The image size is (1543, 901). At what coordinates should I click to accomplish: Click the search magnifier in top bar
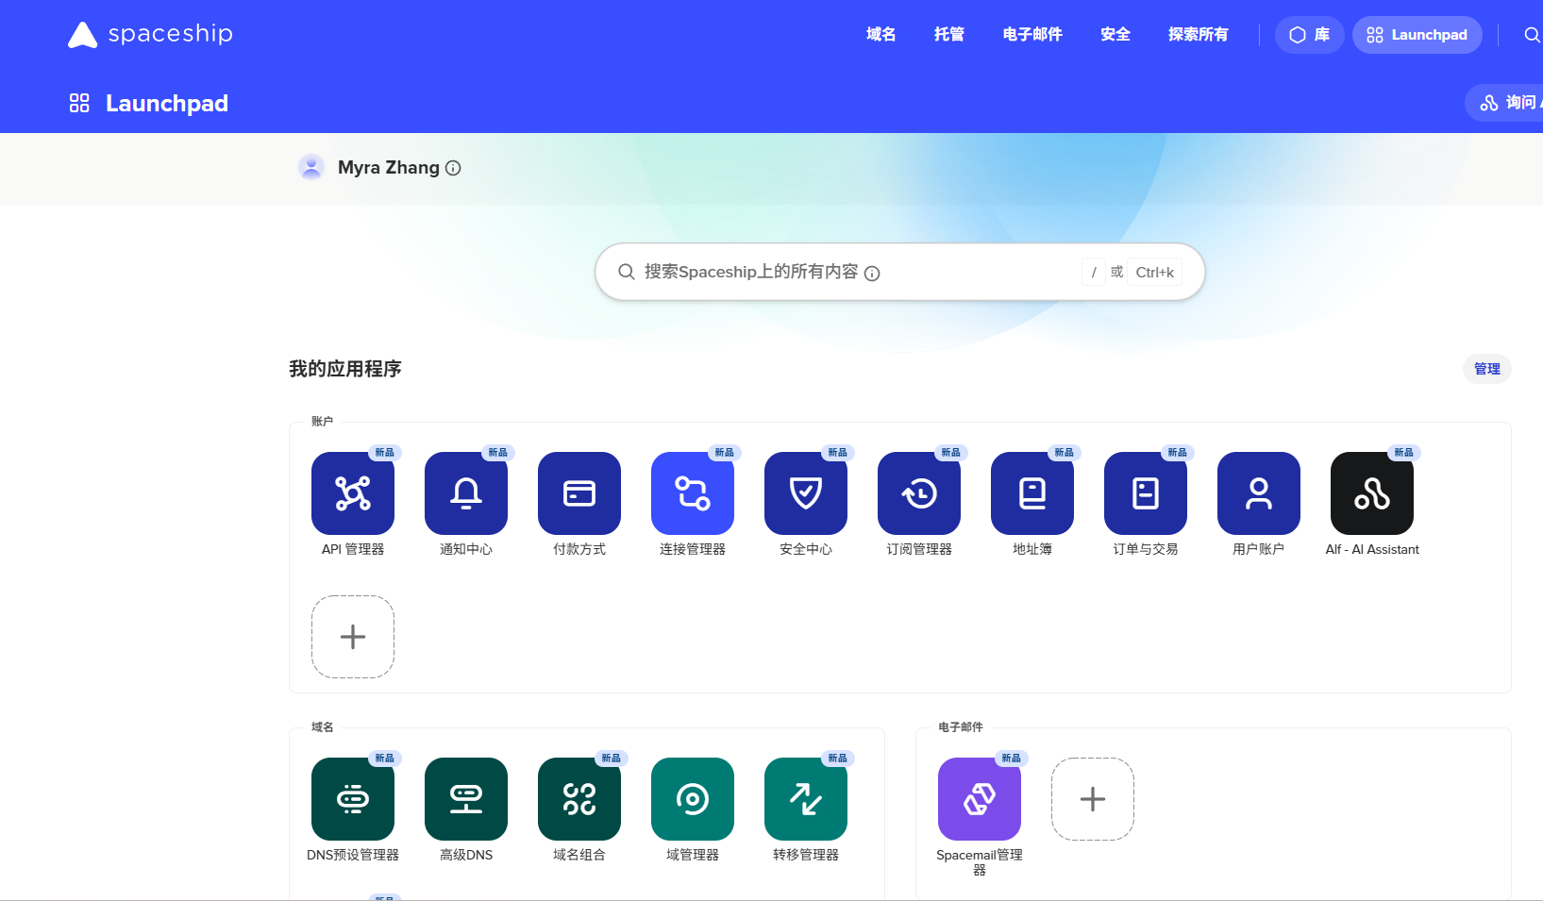(1532, 35)
